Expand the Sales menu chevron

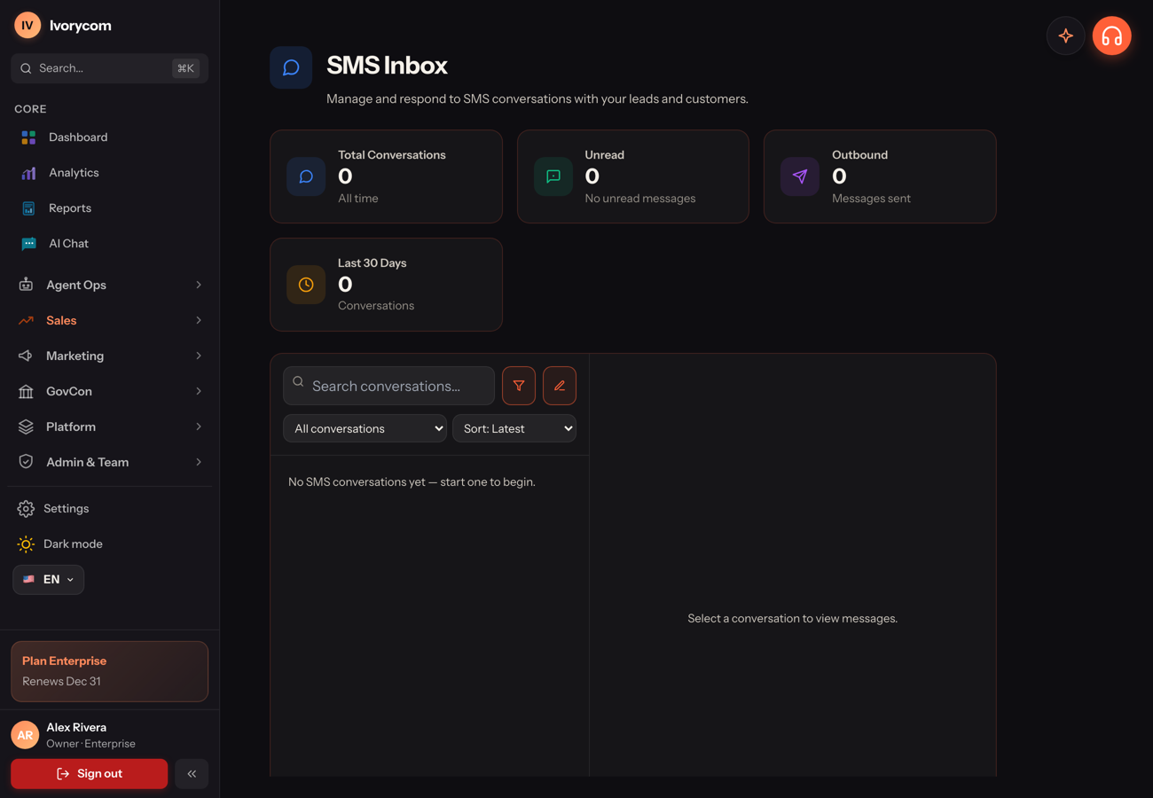pos(199,320)
